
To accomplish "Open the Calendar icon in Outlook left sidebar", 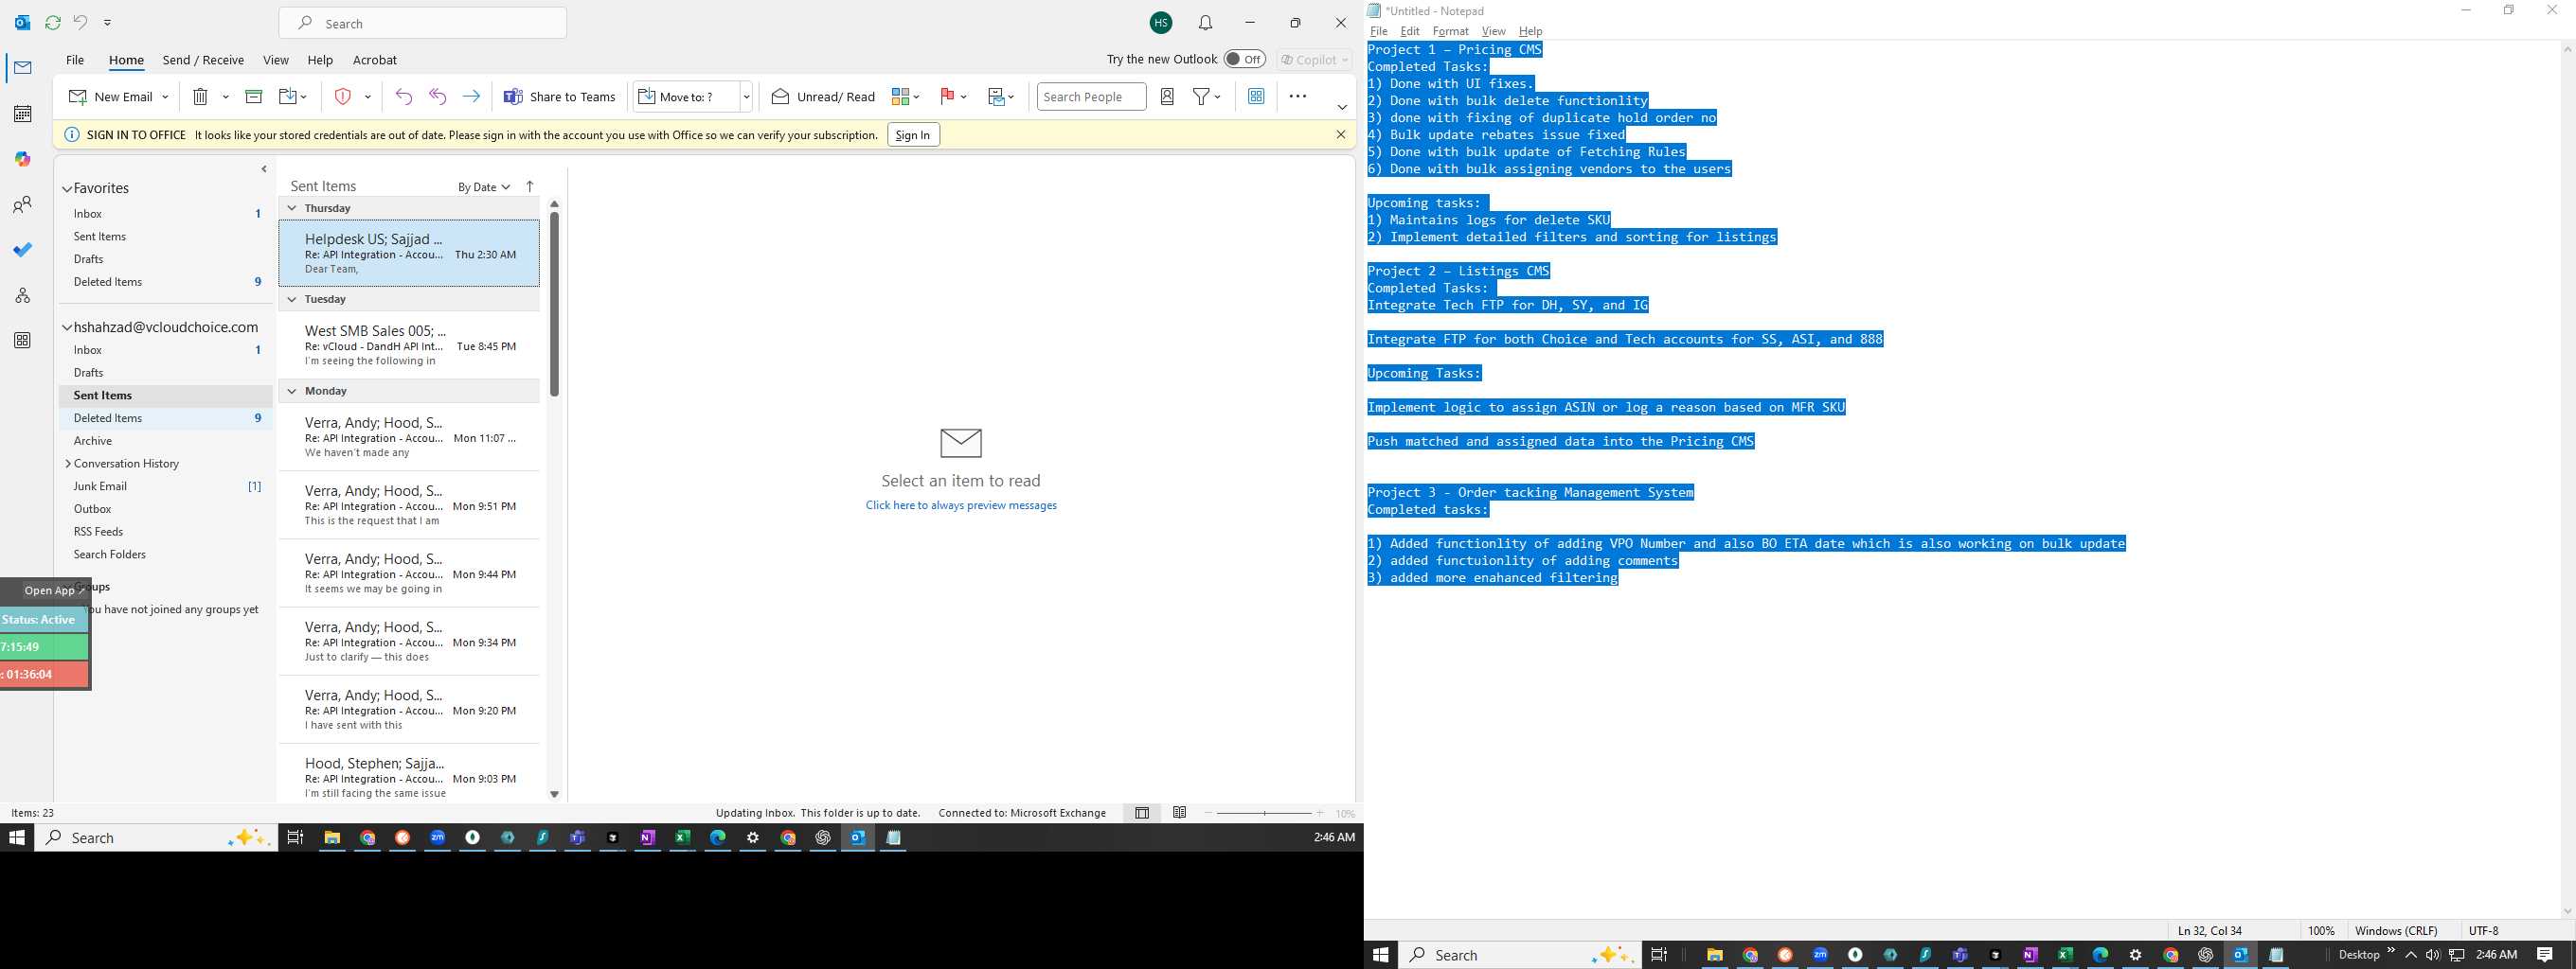I will pyautogui.click(x=22, y=114).
